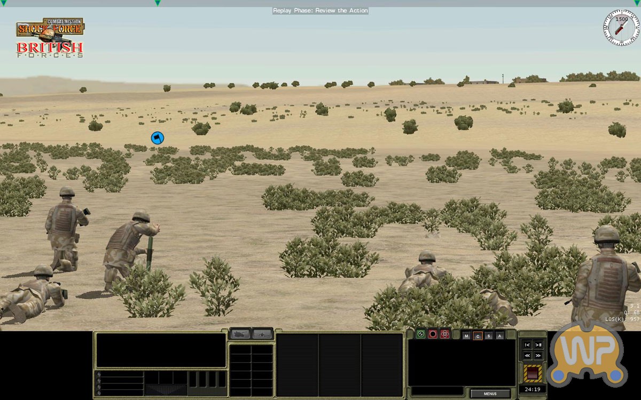Click the compass in the top-right corner

pos(621,27)
